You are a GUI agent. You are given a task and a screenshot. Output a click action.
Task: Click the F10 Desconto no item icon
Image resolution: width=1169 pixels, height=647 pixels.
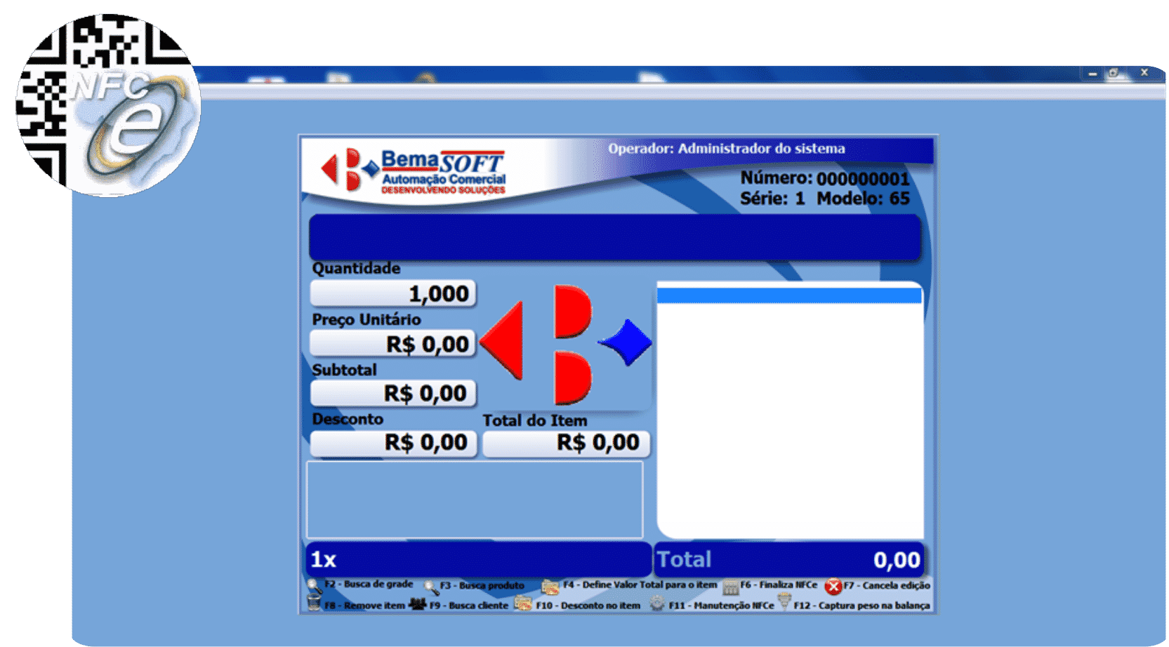point(523,604)
